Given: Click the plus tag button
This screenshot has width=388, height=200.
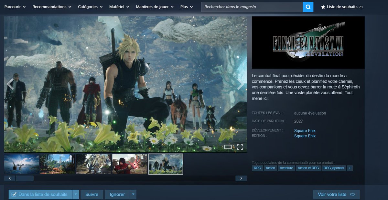Looking at the screenshot, I should point(350,168).
